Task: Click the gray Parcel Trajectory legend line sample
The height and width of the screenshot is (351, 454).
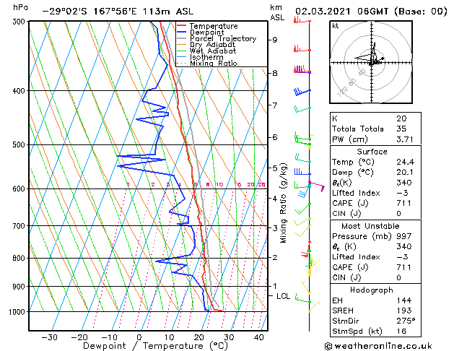Action: coord(182,38)
